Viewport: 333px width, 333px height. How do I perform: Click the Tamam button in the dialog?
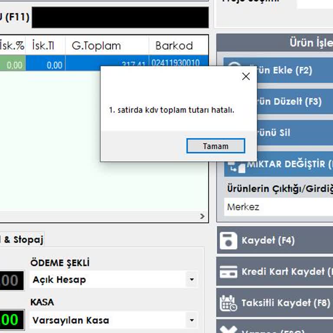click(215, 146)
